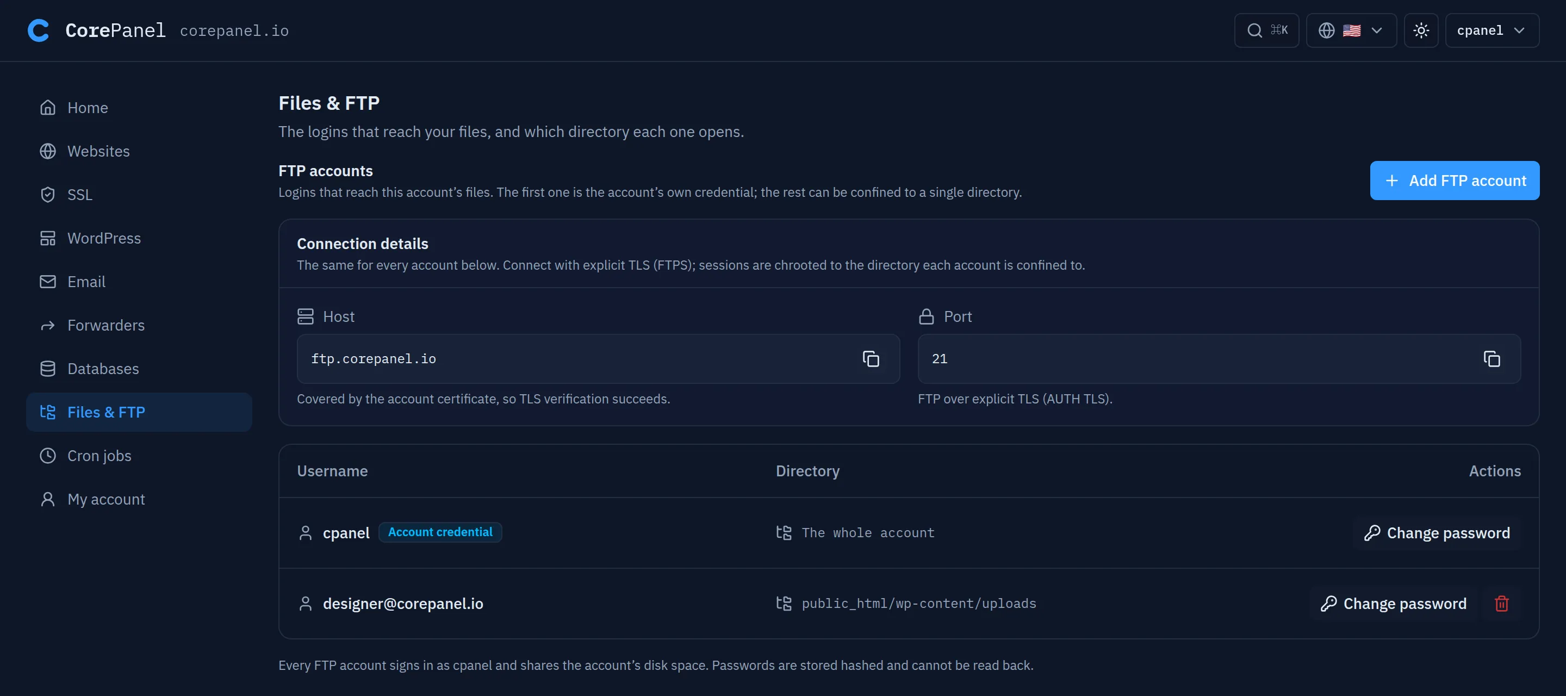Open the search box with ⌘K shortcut

point(1266,30)
